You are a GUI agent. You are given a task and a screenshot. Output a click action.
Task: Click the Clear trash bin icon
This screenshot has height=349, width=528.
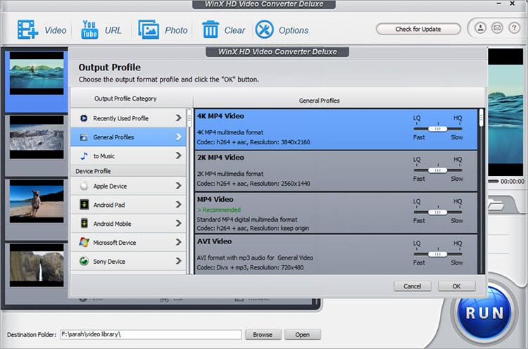210,30
